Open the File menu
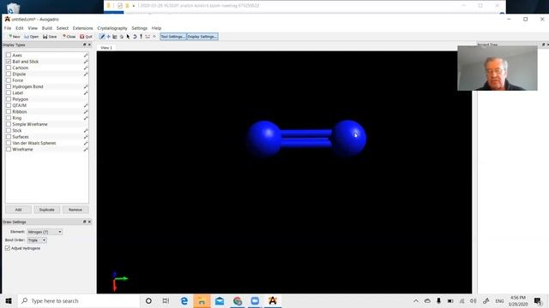 [x=8, y=28]
